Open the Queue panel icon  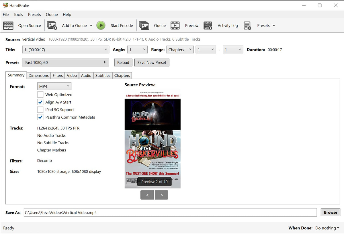[144, 25]
